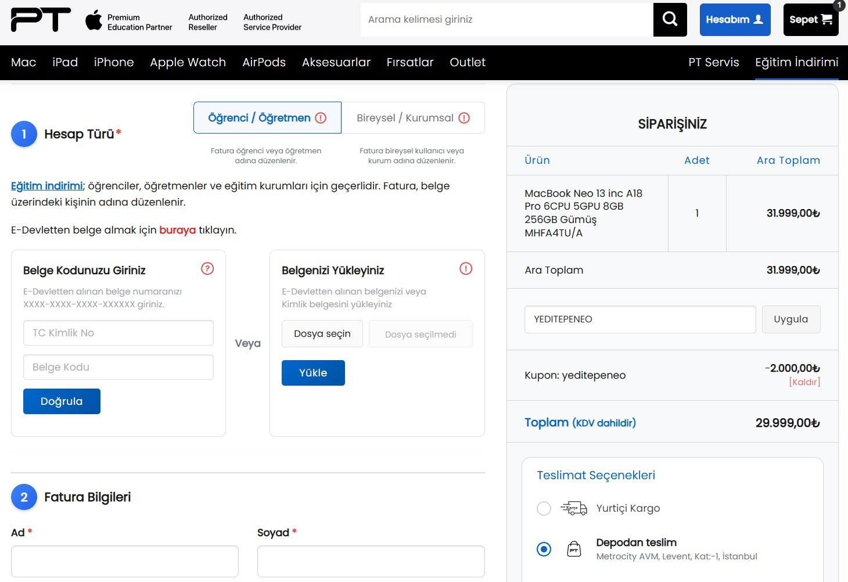Image resolution: width=848 pixels, height=582 pixels.
Task: Open the iPhone menu
Action: [114, 62]
